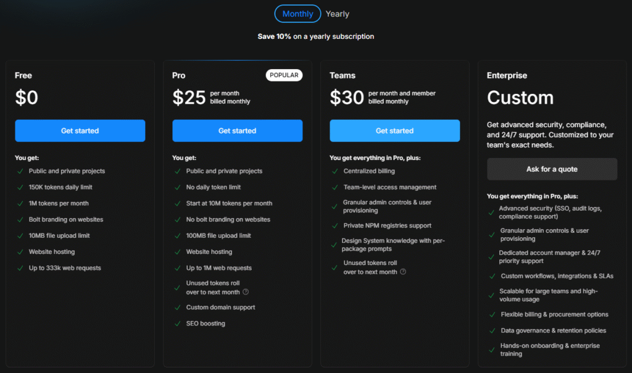632x373 pixels.
Task: Click checkmark next to Centralized billing
Action: 335,171
